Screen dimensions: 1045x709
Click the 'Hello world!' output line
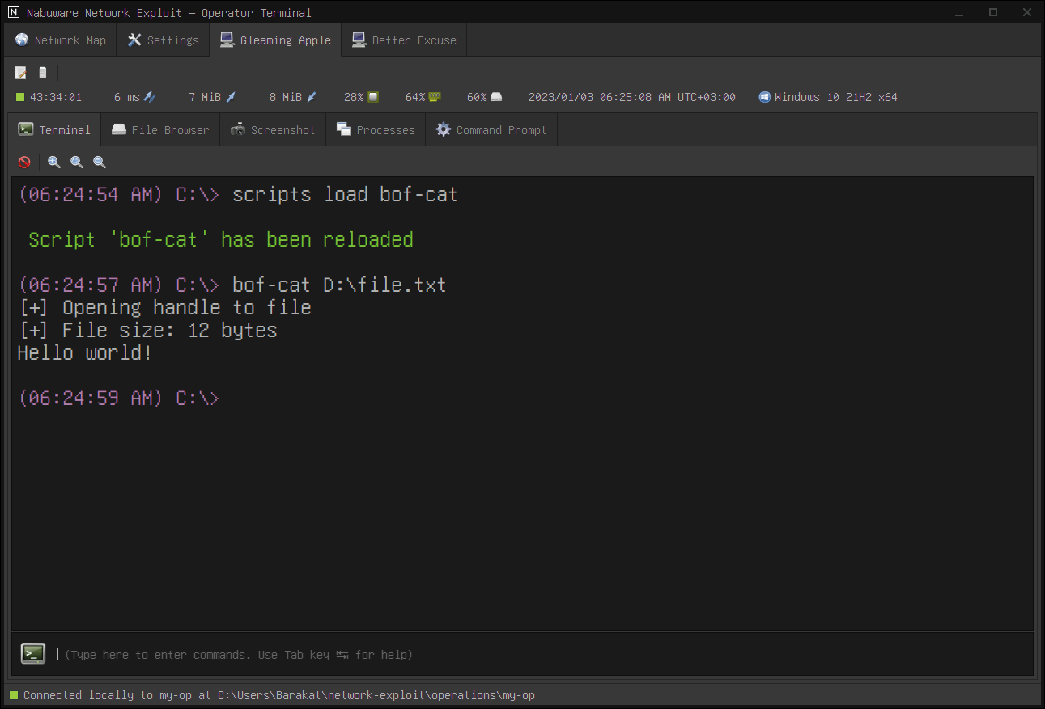click(x=85, y=353)
